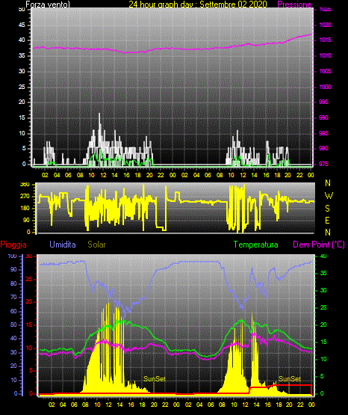Click the Pressione legend label
Image resolution: width=348 pixels, height=415 pixels.
pyautogui.click(x=294, y=4)
